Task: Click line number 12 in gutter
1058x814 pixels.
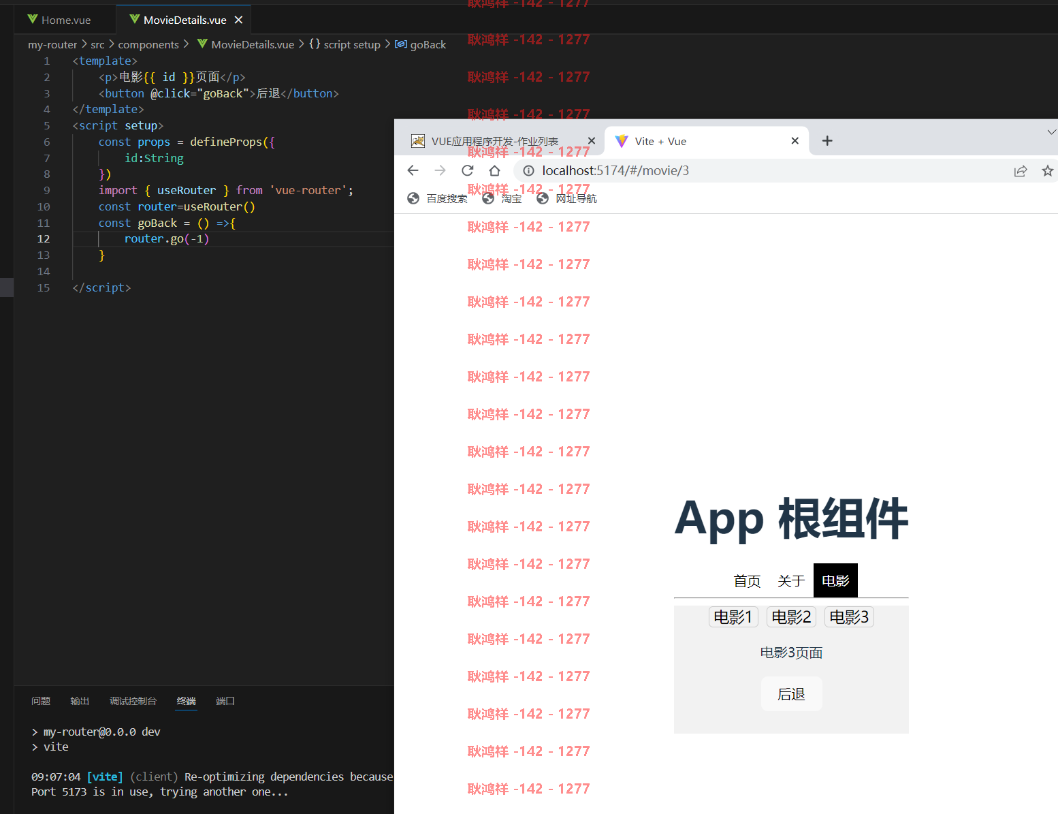Action: tap(44, 238)
